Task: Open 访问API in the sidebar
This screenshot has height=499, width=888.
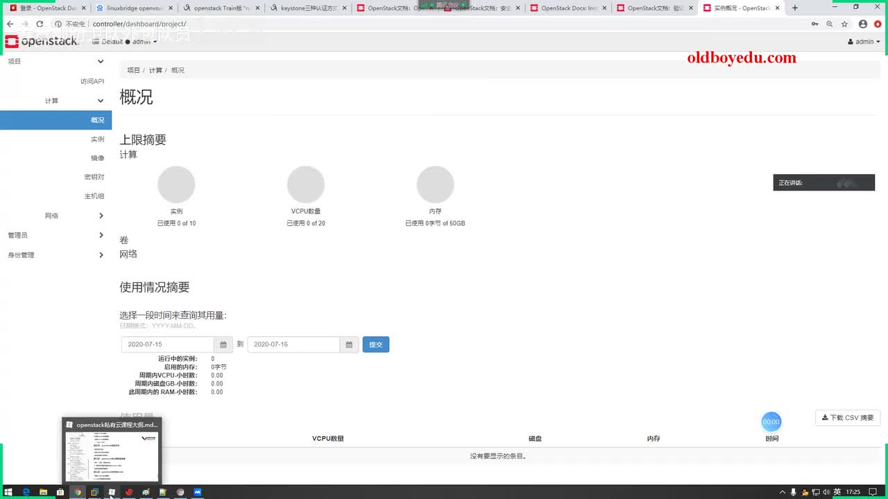Action: [92, 81]
